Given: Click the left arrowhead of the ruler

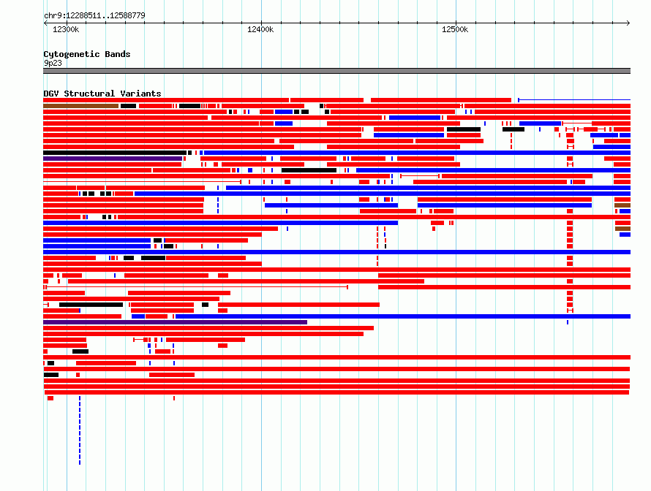Looking at the screenshot, I should click(45, 23).
